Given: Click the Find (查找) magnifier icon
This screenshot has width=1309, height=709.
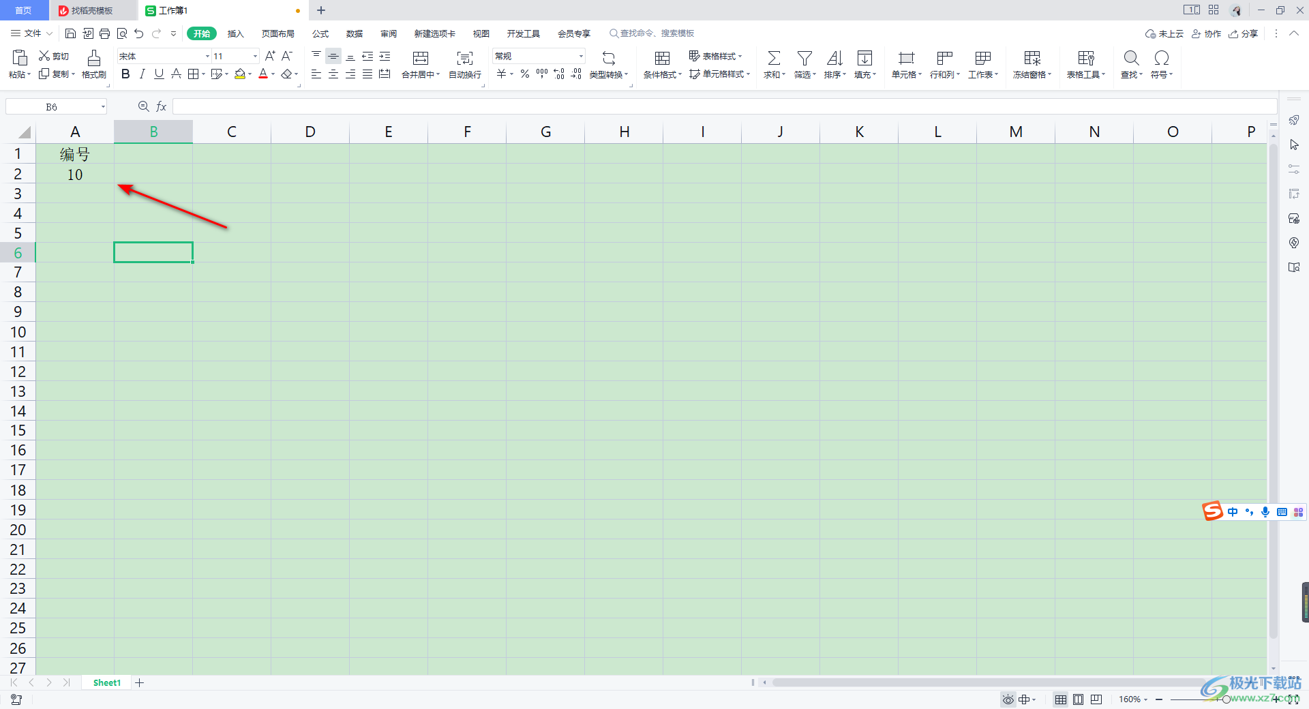Looking at the screenshot, I should [x=1131, y=58].
